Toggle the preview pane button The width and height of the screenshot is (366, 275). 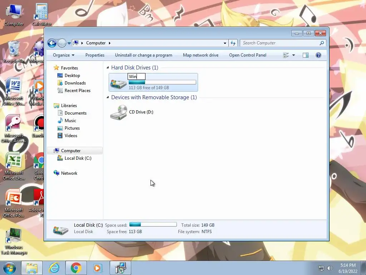pyautogui.click(x=306, y=55)
